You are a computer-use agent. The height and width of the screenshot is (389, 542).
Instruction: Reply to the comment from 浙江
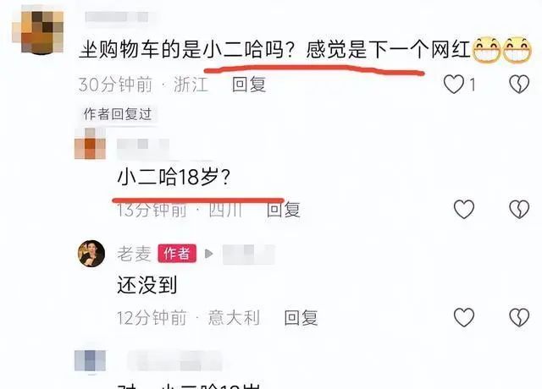point(249,85)
